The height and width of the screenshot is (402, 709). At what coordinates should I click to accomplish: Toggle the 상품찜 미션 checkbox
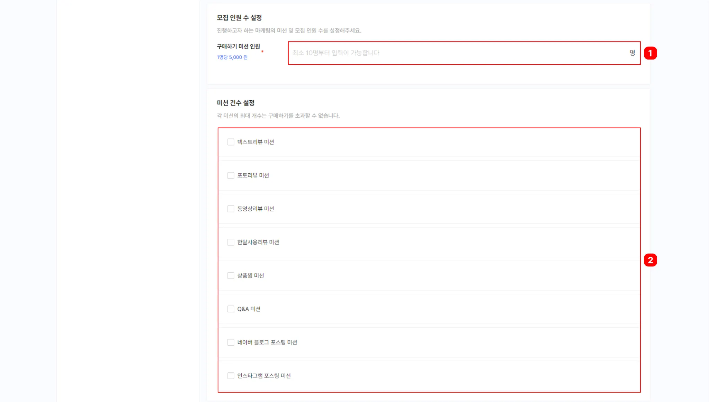point(231,275)
